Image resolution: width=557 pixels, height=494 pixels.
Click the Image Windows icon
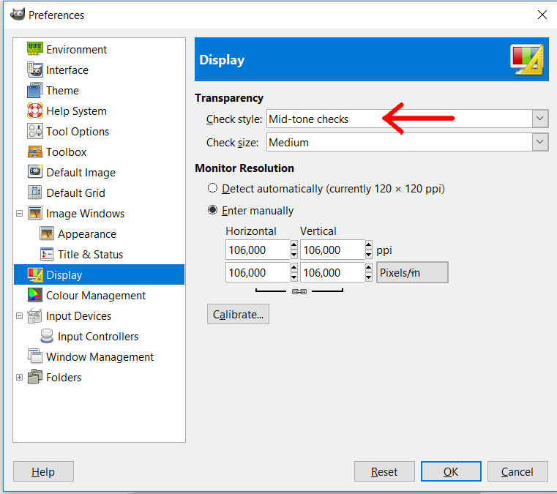35,214
